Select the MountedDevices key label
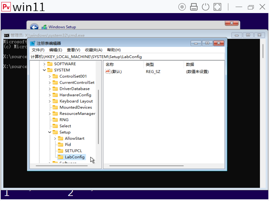The image size is (269, 201). click(x=76, y=107)
